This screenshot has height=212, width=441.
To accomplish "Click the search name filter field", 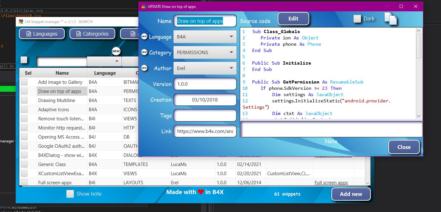I will (62, 61).
